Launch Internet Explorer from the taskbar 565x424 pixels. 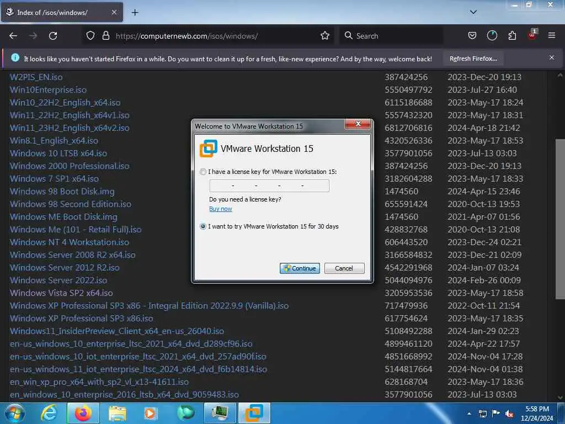pos(49,413)
